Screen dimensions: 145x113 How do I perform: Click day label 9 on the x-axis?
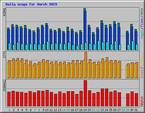[43, 110]
